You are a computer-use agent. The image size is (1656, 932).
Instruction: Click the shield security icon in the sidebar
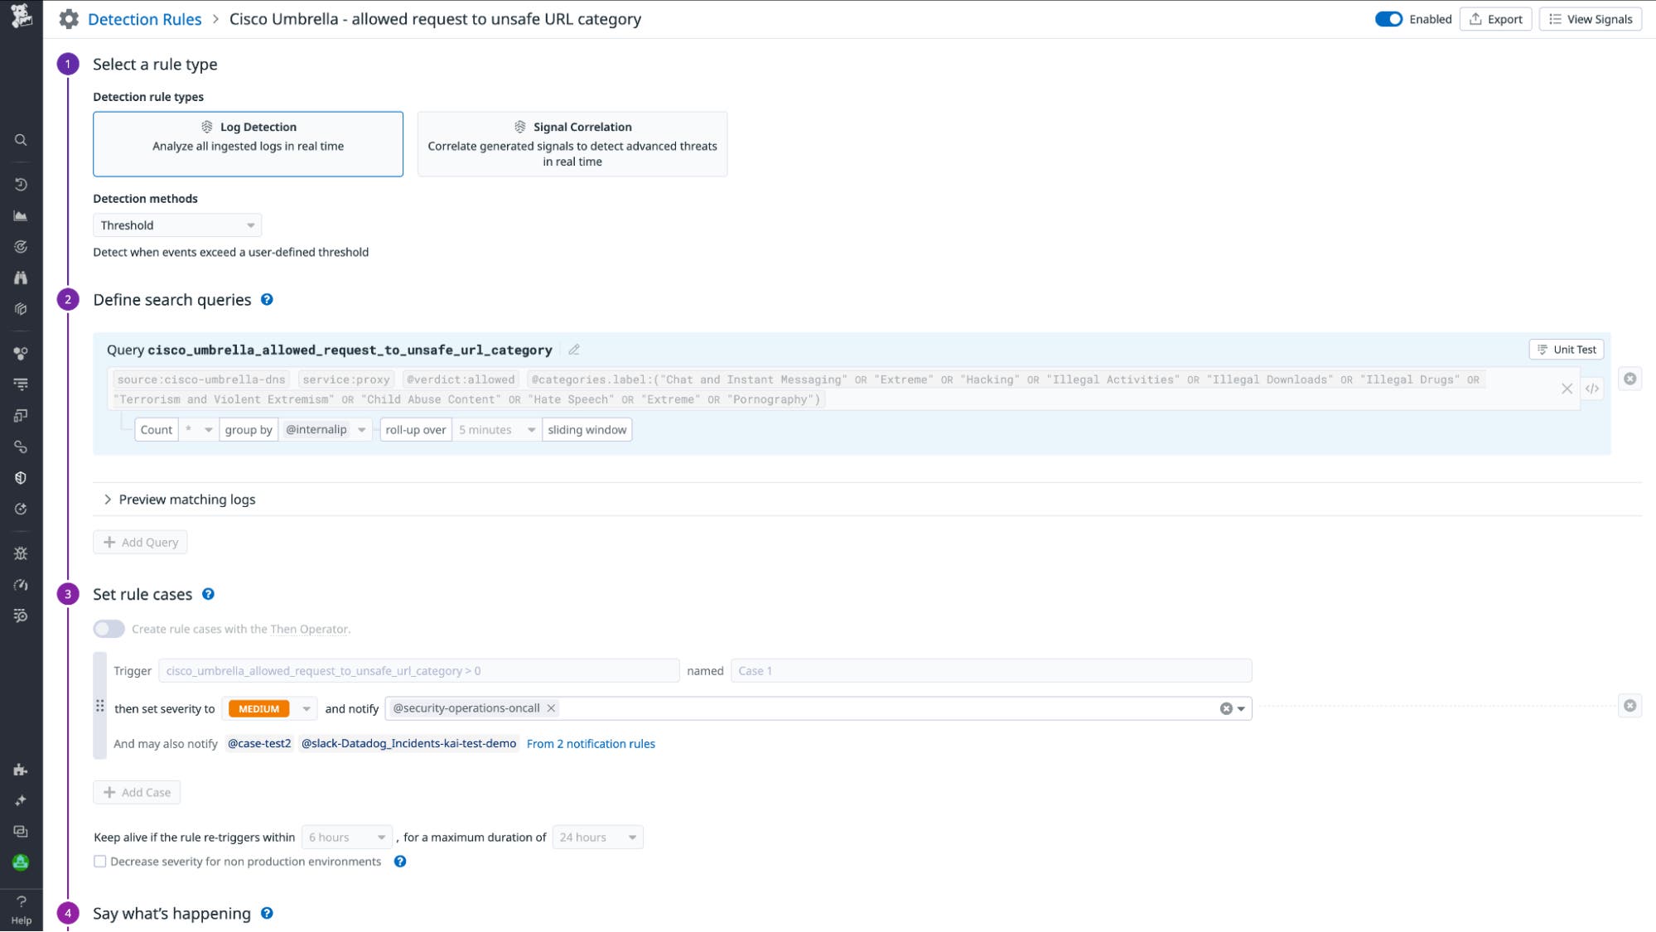pos(21,477)
